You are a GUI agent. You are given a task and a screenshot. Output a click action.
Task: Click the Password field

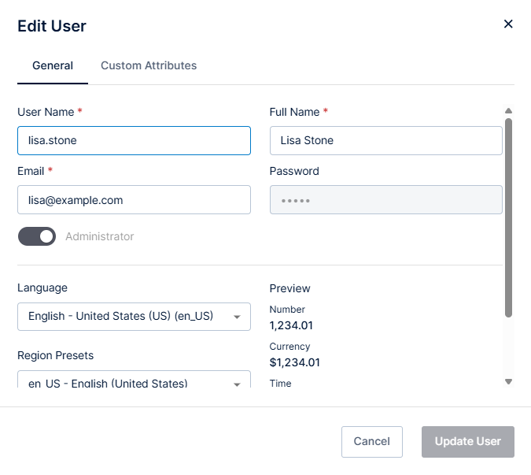pyautogui.click(x=385, y=200)
